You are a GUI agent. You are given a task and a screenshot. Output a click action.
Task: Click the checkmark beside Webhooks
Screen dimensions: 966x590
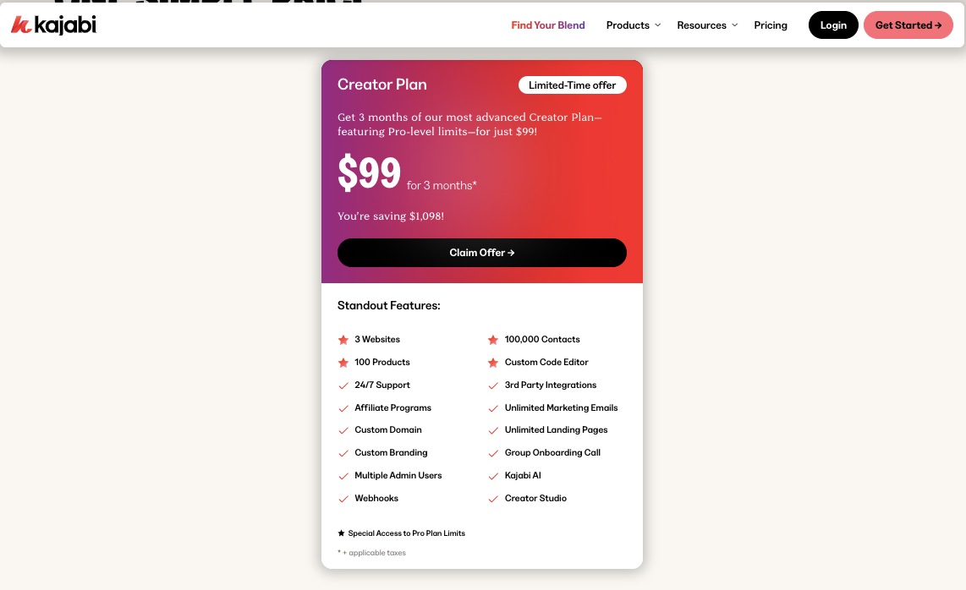point(343,499)
